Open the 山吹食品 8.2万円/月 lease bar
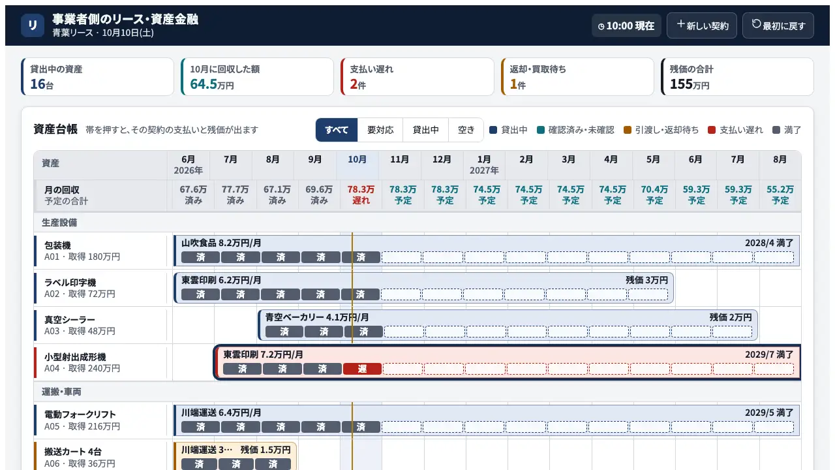Viewport: 835px width, 470px height. (487, 251)
